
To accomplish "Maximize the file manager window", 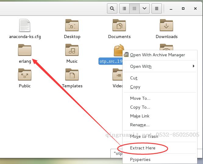I will pyautogui.click(x=183, y=9).
